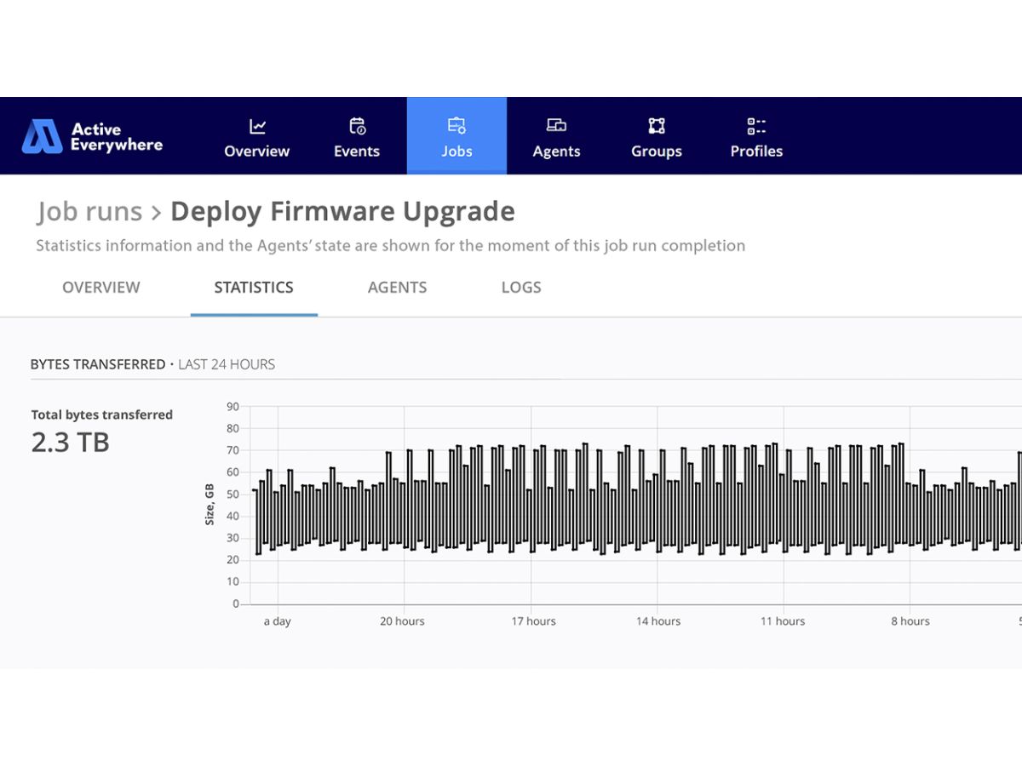Click the Active Everywhere logo
The height and width of the screenshot is (766, 1022).
tap(92, 136)
